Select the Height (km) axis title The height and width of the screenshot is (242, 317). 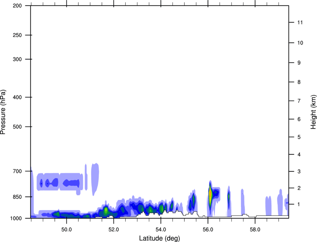click(x=313, y=112)
